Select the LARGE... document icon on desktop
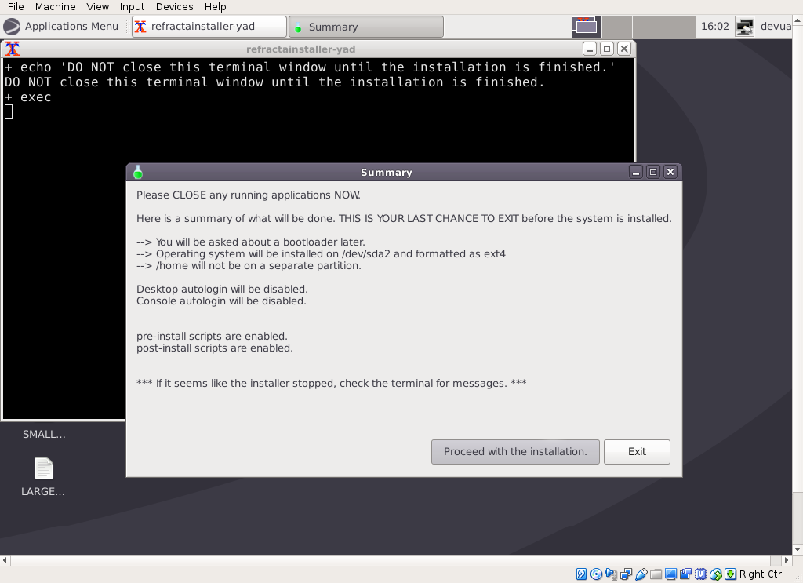The height and width of the screenshot is (583, 803). tap(44, 468)
